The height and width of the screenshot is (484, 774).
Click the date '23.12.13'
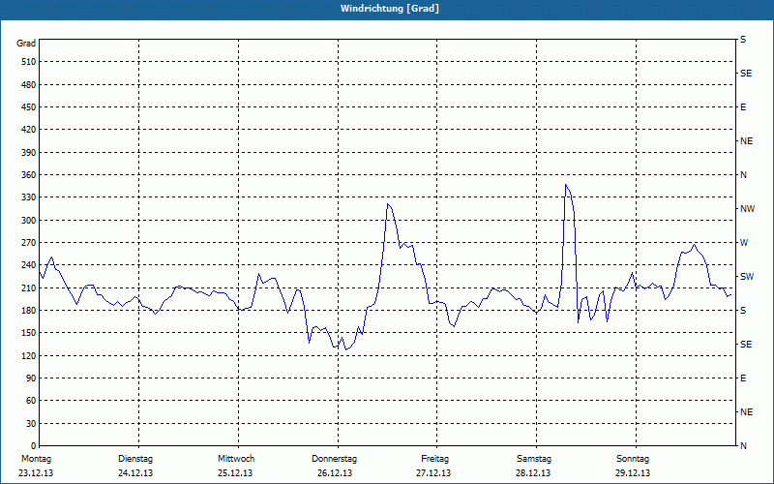tap(36, 473)
